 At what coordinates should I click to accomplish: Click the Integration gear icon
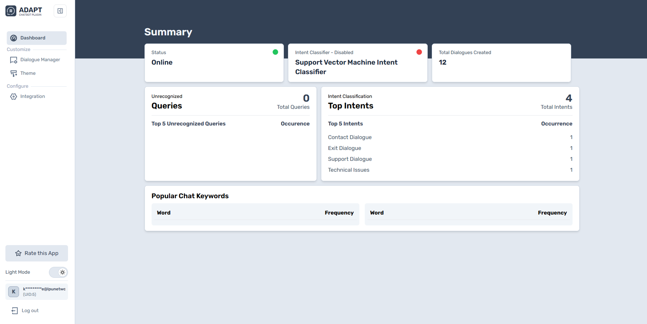click(14, 97)
